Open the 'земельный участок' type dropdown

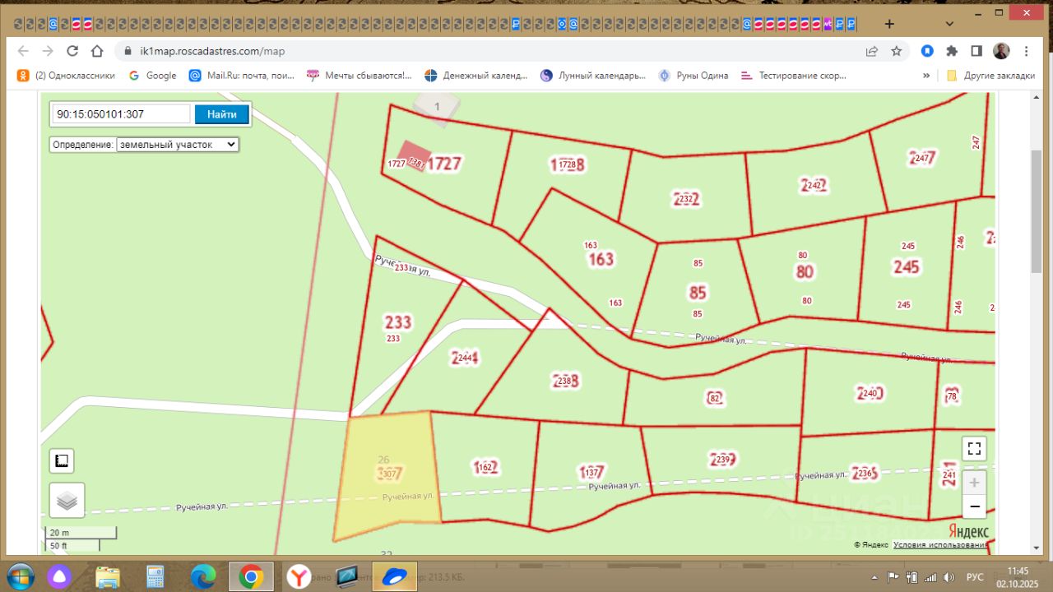pos(177,144)
